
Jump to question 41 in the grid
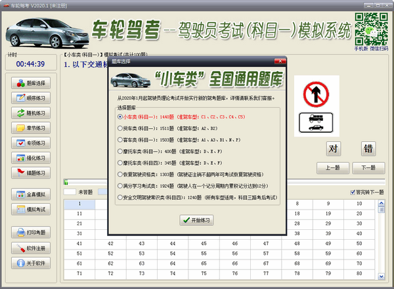point(79,242)
